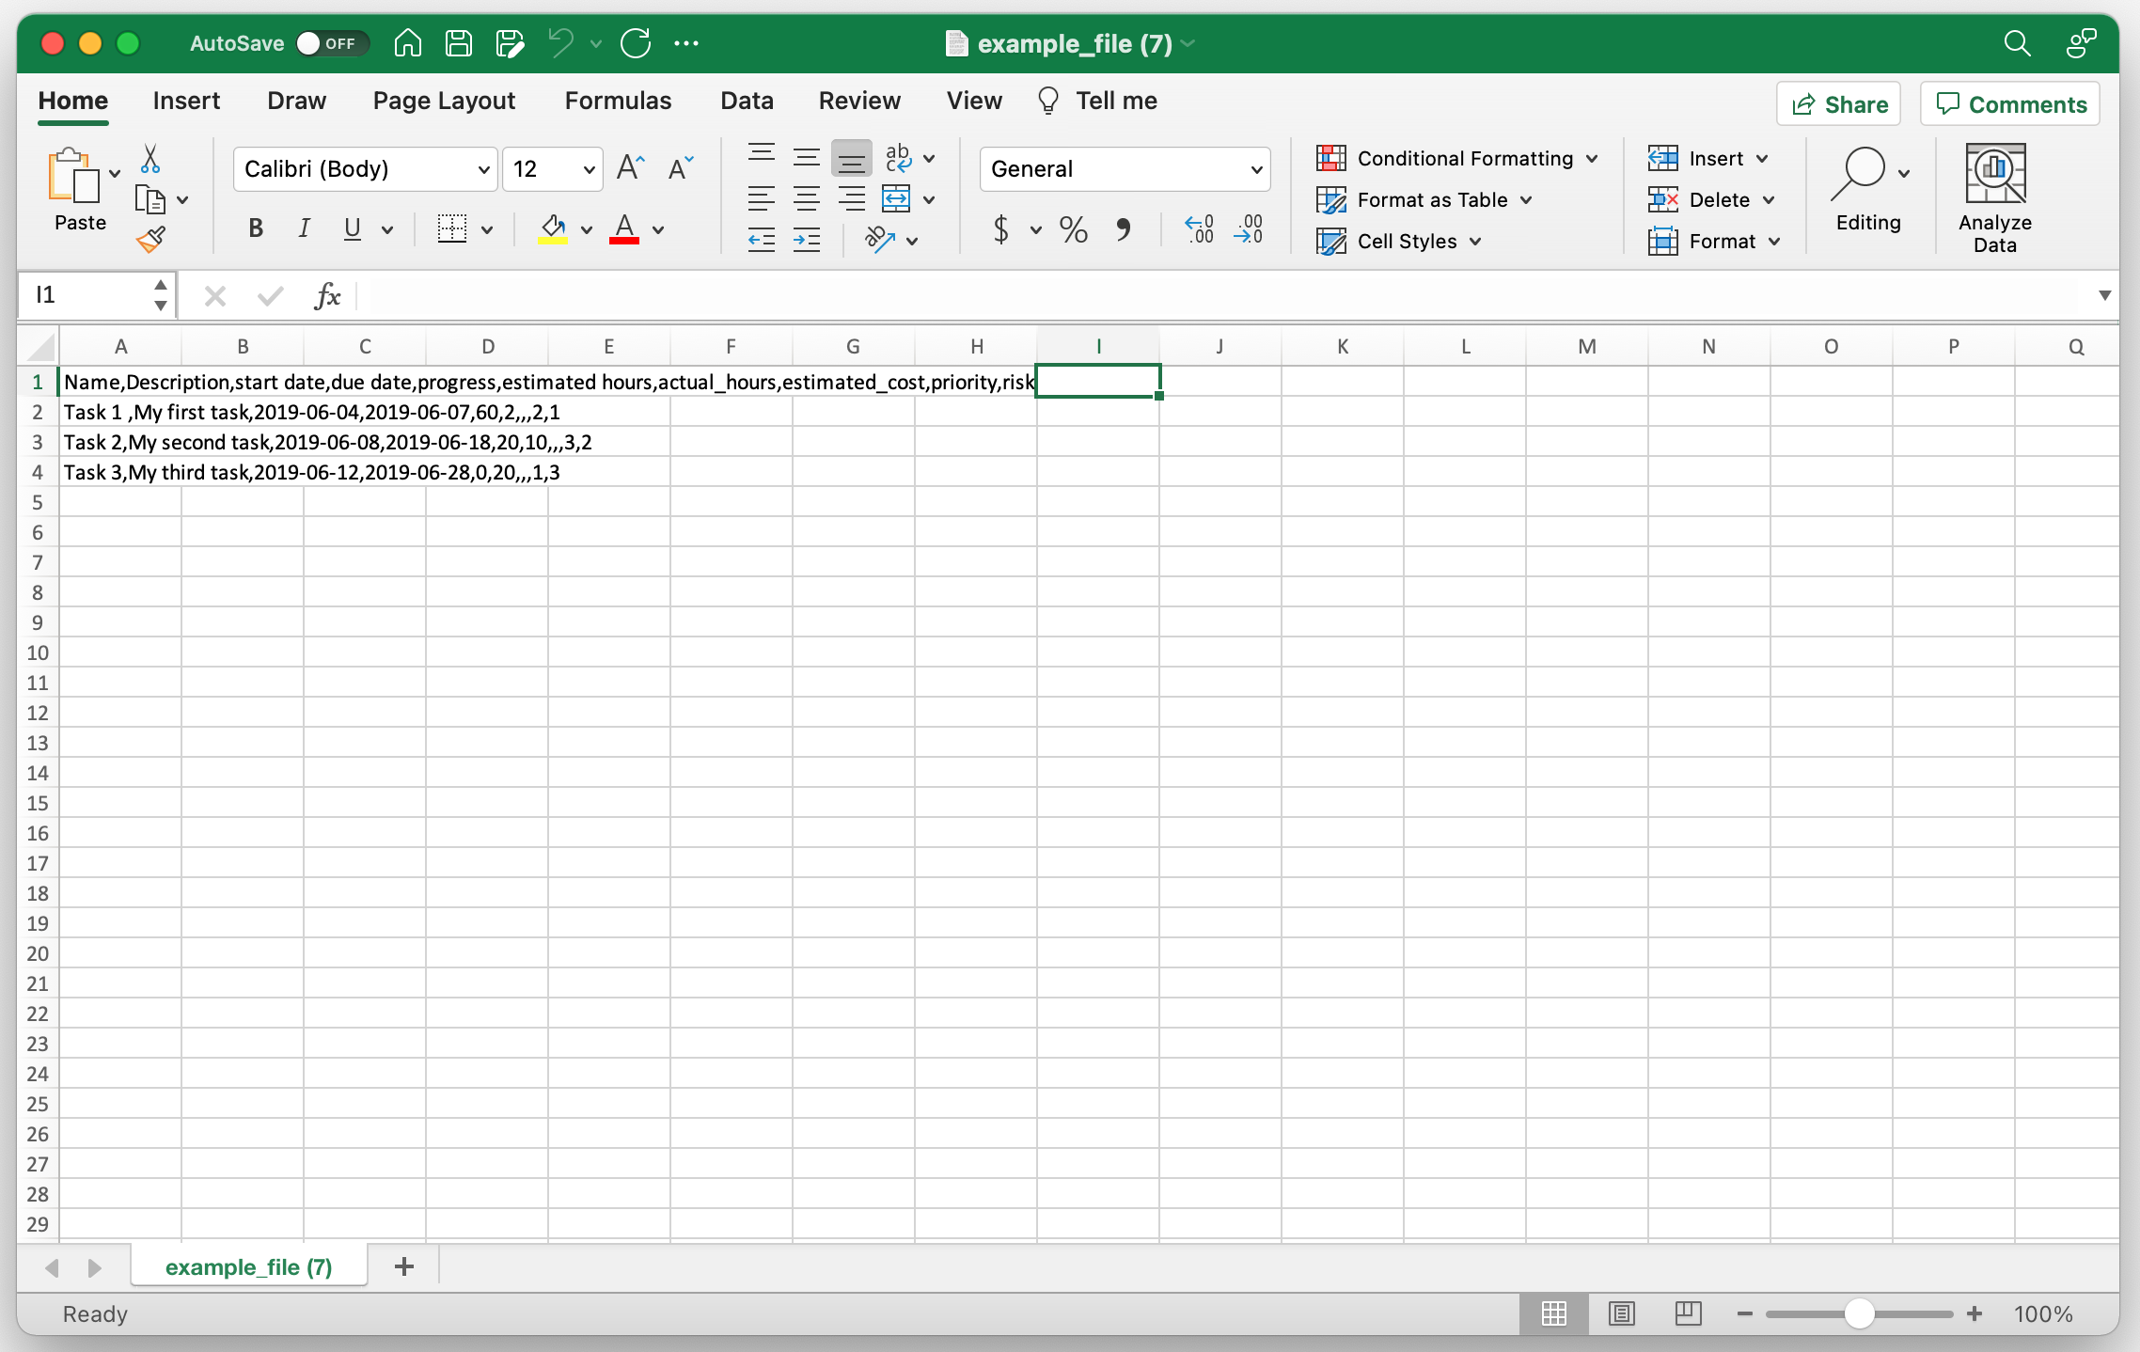Open the Analyze Data pane
This screenshot has height=1352, width=2140.
tap(1995, 195)
